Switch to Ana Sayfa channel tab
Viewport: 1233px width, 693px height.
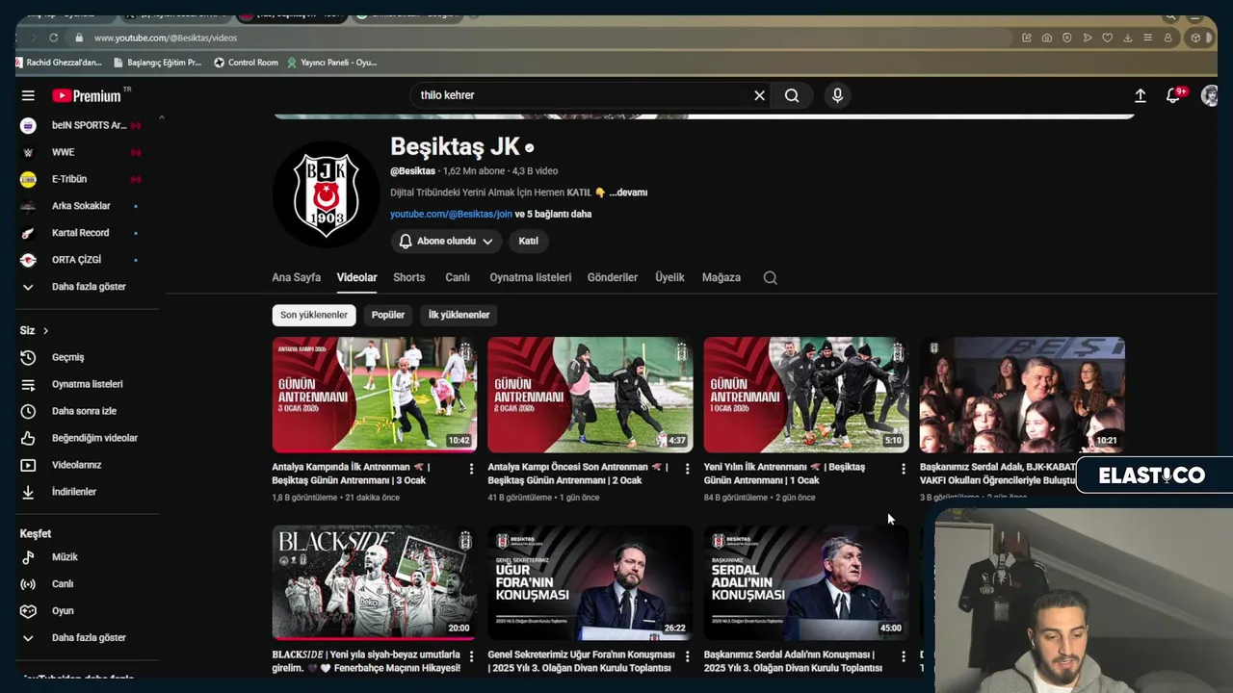[x=296, y=277]
